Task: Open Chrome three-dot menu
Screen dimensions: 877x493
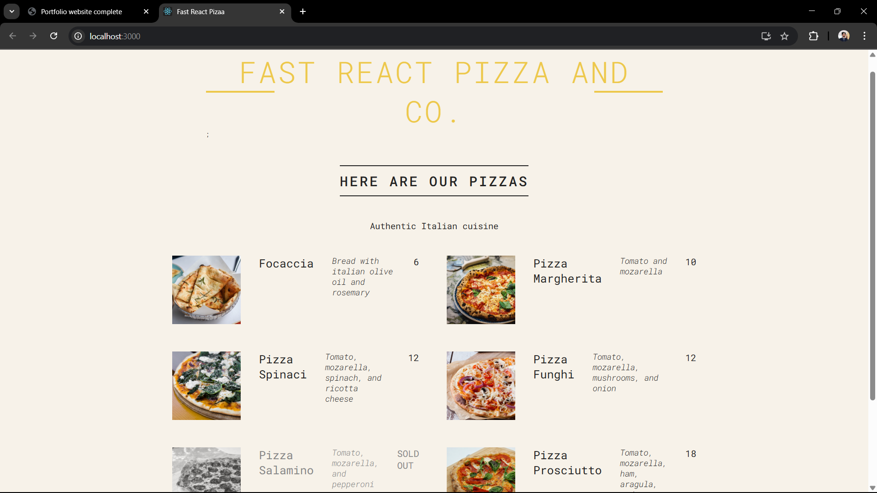Action: (864, 36)
